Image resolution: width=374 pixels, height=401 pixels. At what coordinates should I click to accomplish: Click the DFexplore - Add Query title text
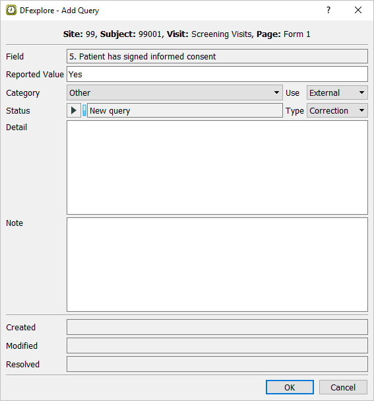(x=59, y=11)
